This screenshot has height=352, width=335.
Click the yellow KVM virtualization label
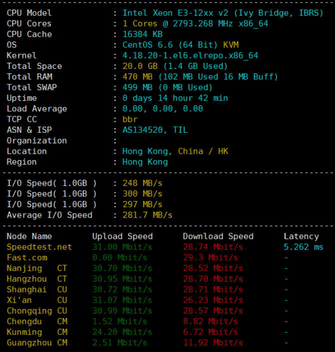pyautogui.click(x=231, y=45)
